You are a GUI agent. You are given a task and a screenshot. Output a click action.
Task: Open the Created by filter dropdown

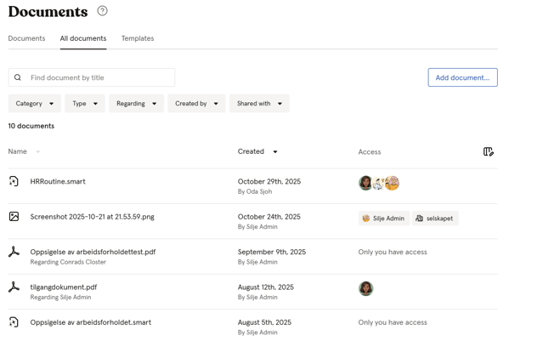(x=196, y=104)
